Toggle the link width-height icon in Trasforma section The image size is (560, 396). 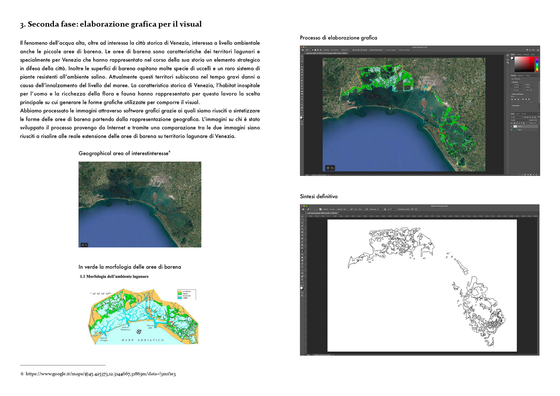pos(512,86)
